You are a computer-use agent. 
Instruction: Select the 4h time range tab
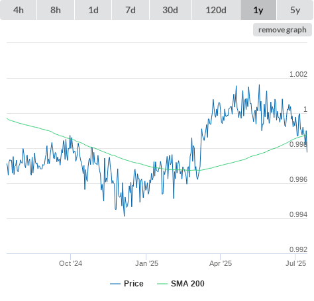[x=19, y=10]
